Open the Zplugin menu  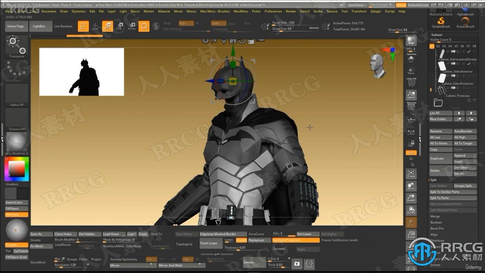click(x=375, y=11)
